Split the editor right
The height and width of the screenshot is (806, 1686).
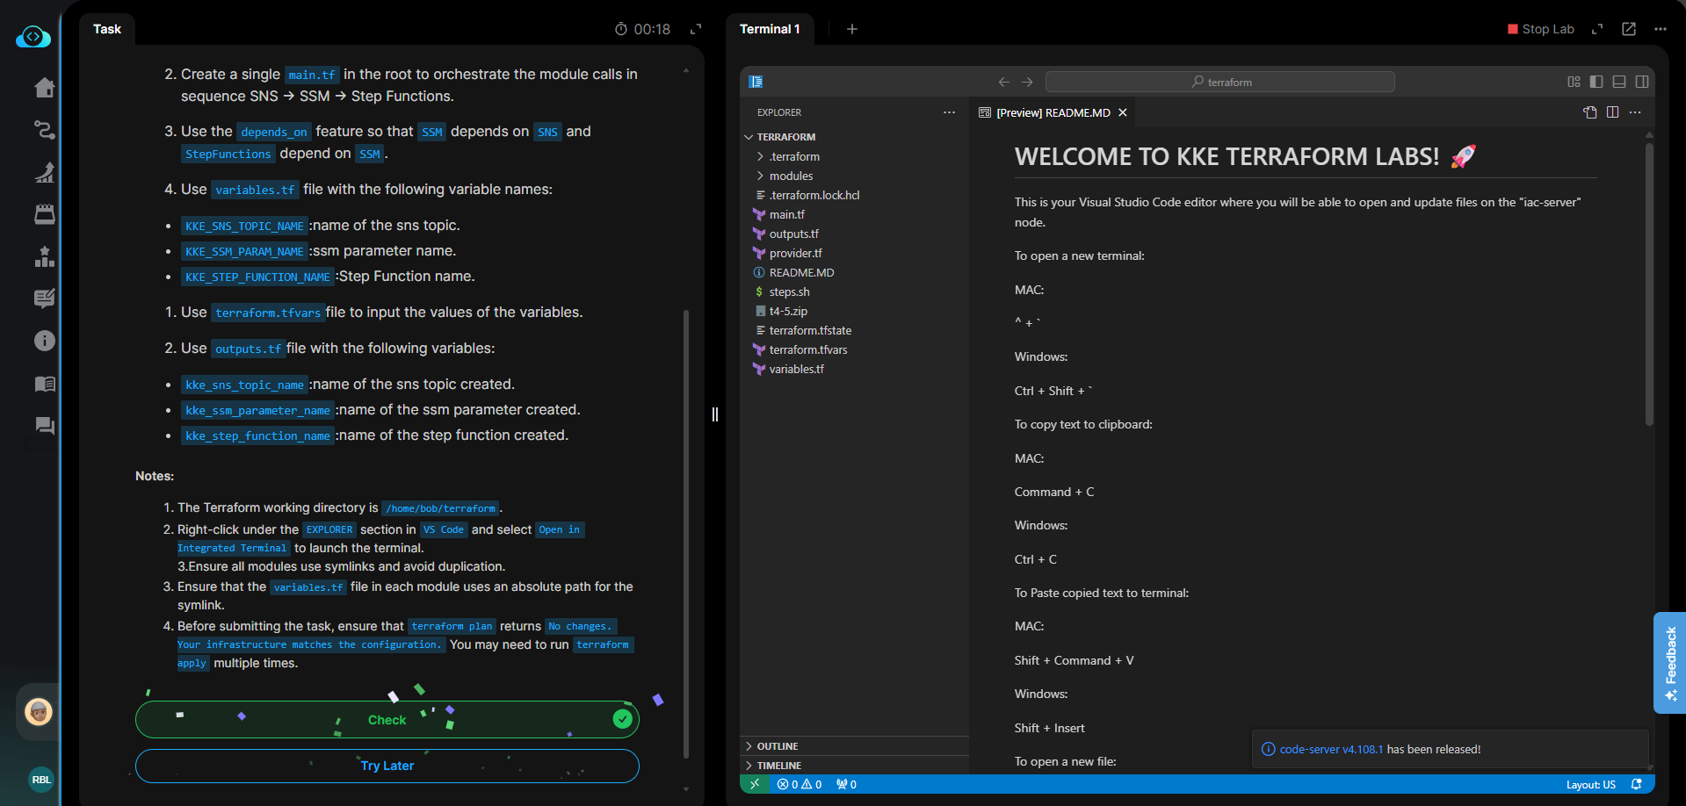point(1612,112)
